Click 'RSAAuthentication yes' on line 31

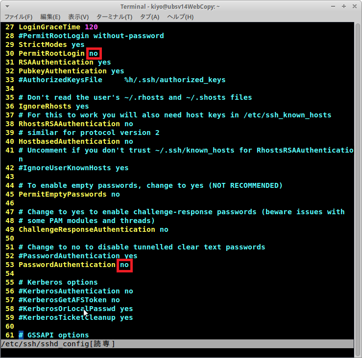click(65, 62)
